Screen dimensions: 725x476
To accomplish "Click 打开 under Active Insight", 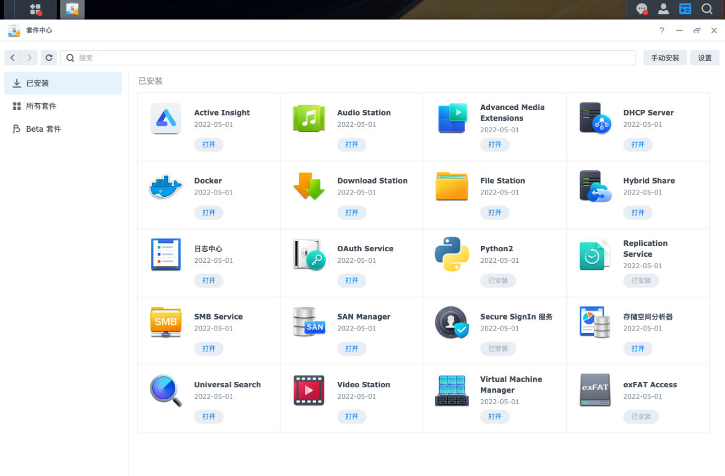I will 208,144.
